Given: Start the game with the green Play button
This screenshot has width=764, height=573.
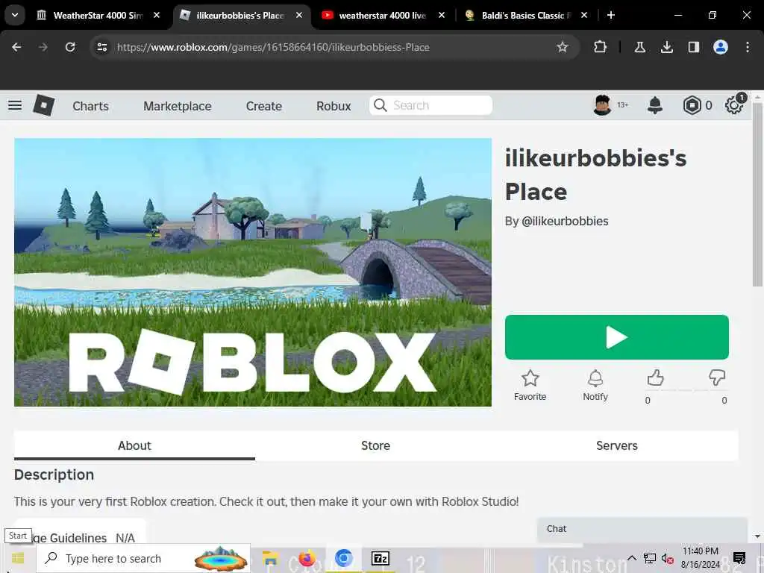Looking at the screenshot, I should click(x=617, y=337).
